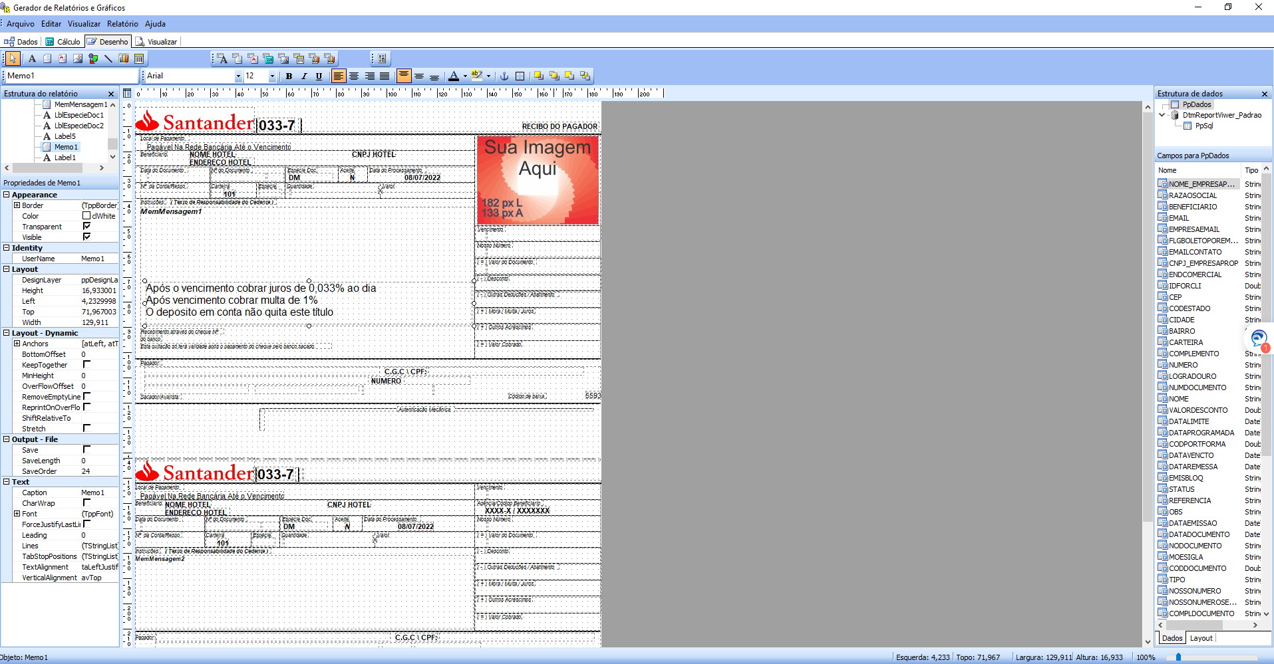Apply bold formatting

pos(289,76)
